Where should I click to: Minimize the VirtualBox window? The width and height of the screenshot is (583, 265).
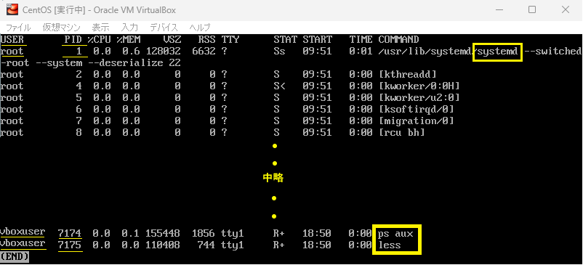(499, 9)
